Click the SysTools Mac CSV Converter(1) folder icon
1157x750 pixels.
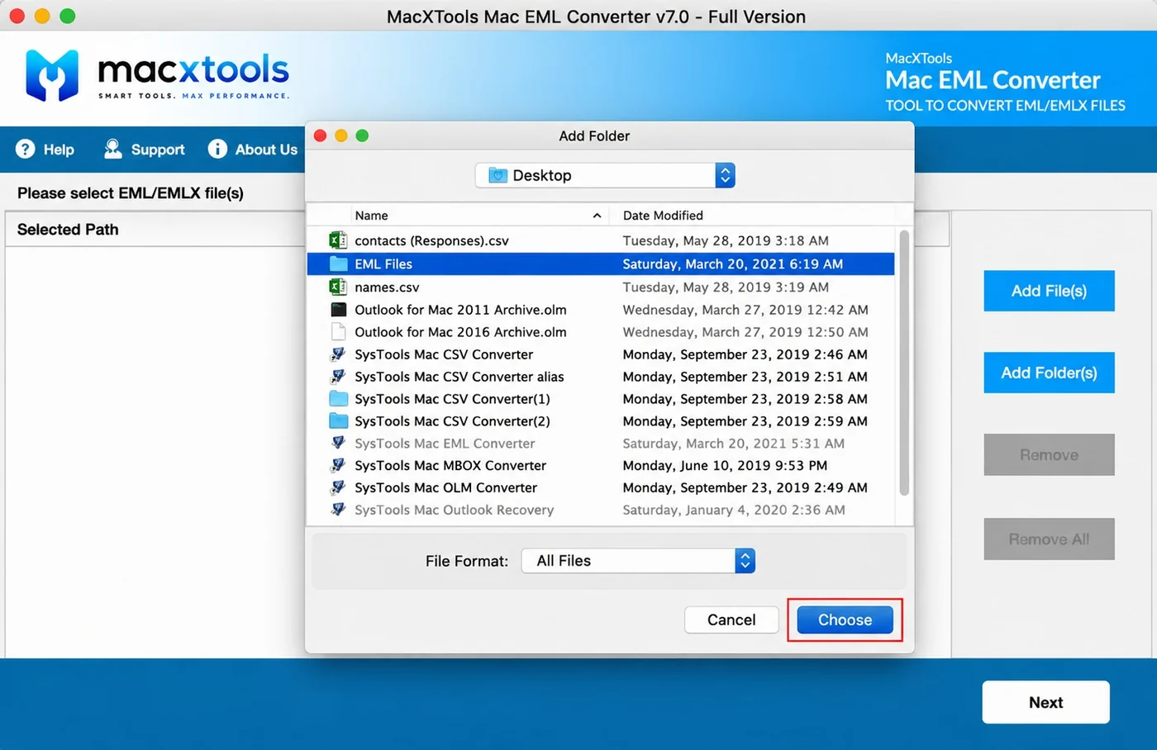338,399
